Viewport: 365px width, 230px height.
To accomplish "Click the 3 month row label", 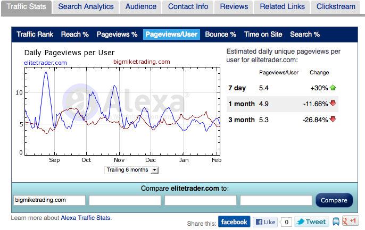I will [242, 120].
